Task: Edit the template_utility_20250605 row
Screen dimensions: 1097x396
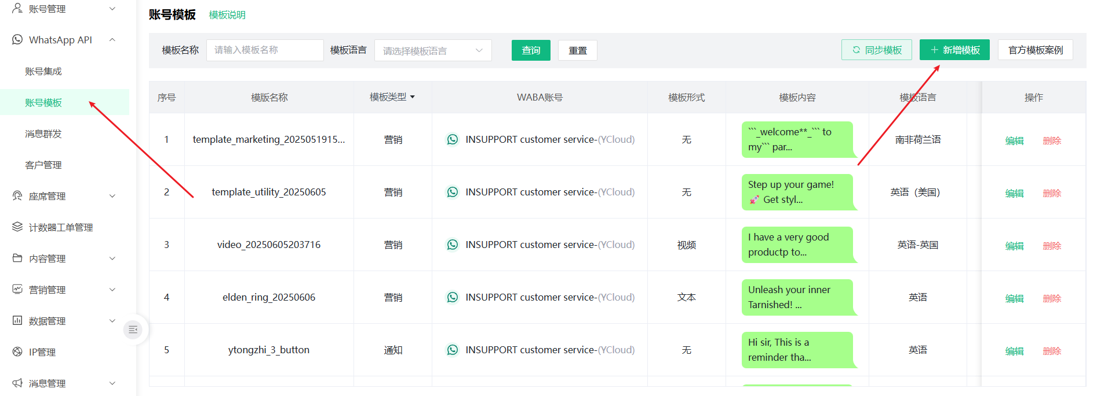Action: point(1014,193)
